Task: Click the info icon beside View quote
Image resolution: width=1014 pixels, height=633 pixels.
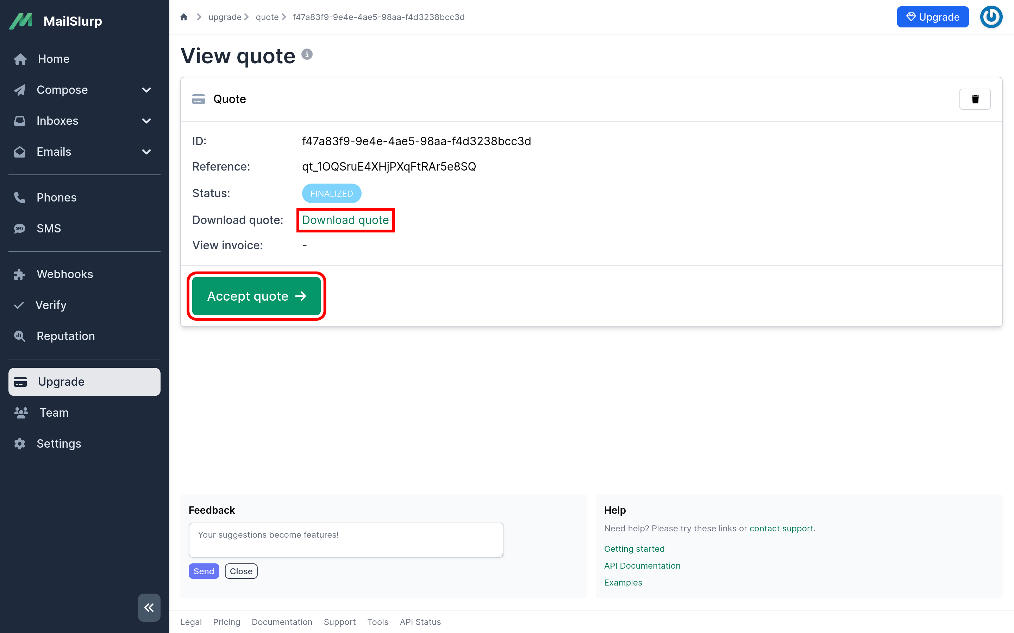Action: [x=307, y=55]
